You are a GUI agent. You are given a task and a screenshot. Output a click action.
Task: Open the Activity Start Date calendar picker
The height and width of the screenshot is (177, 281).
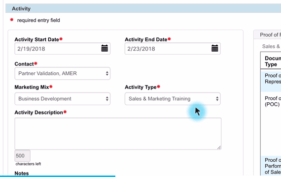tap(105, 48)
